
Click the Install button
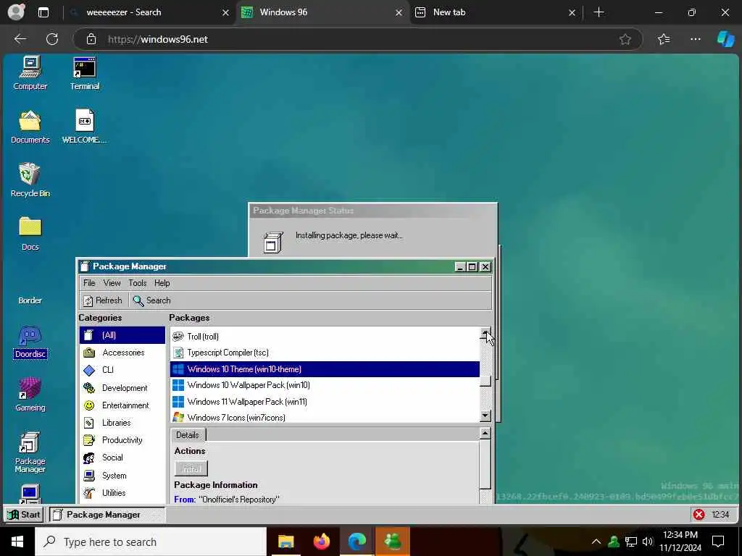pos(191,468)
